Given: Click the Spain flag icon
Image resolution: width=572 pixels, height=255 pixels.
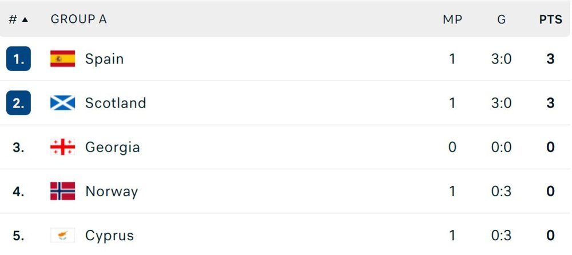Looking at the screenshot, I should pyautogui.click(x=62, y=59).
